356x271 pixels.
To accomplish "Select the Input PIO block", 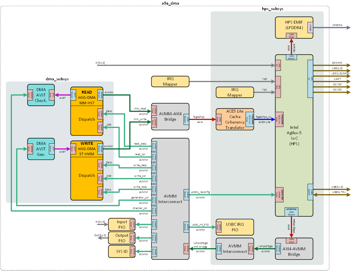I will click(122, 224).
